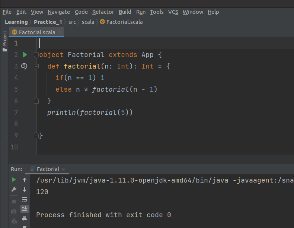The width and height of the screenshot is (294, 228).
Task: Open the Project tool window sidebar
Action: coord(4,41)
